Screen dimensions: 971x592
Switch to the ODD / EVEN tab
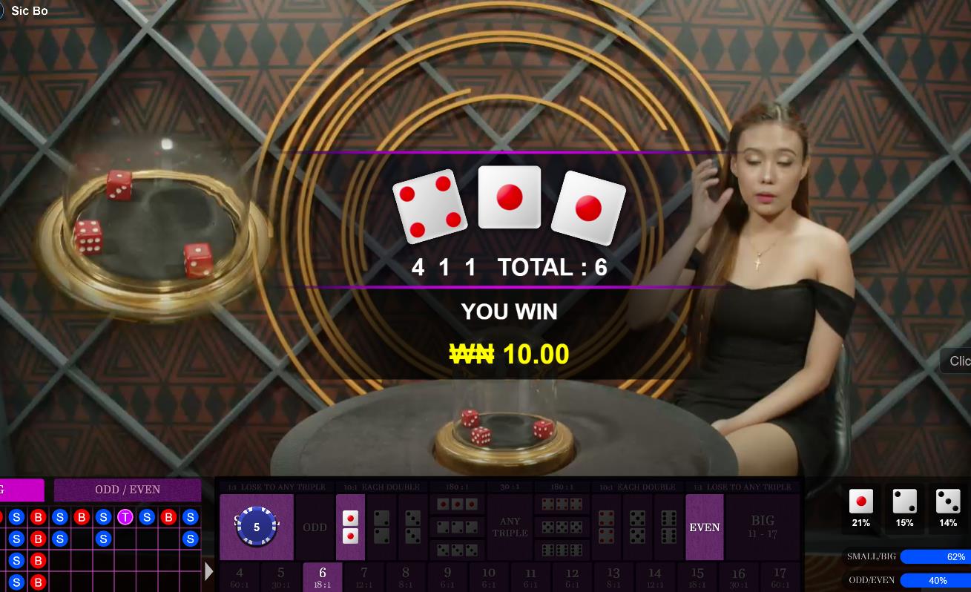coord(128,490)
